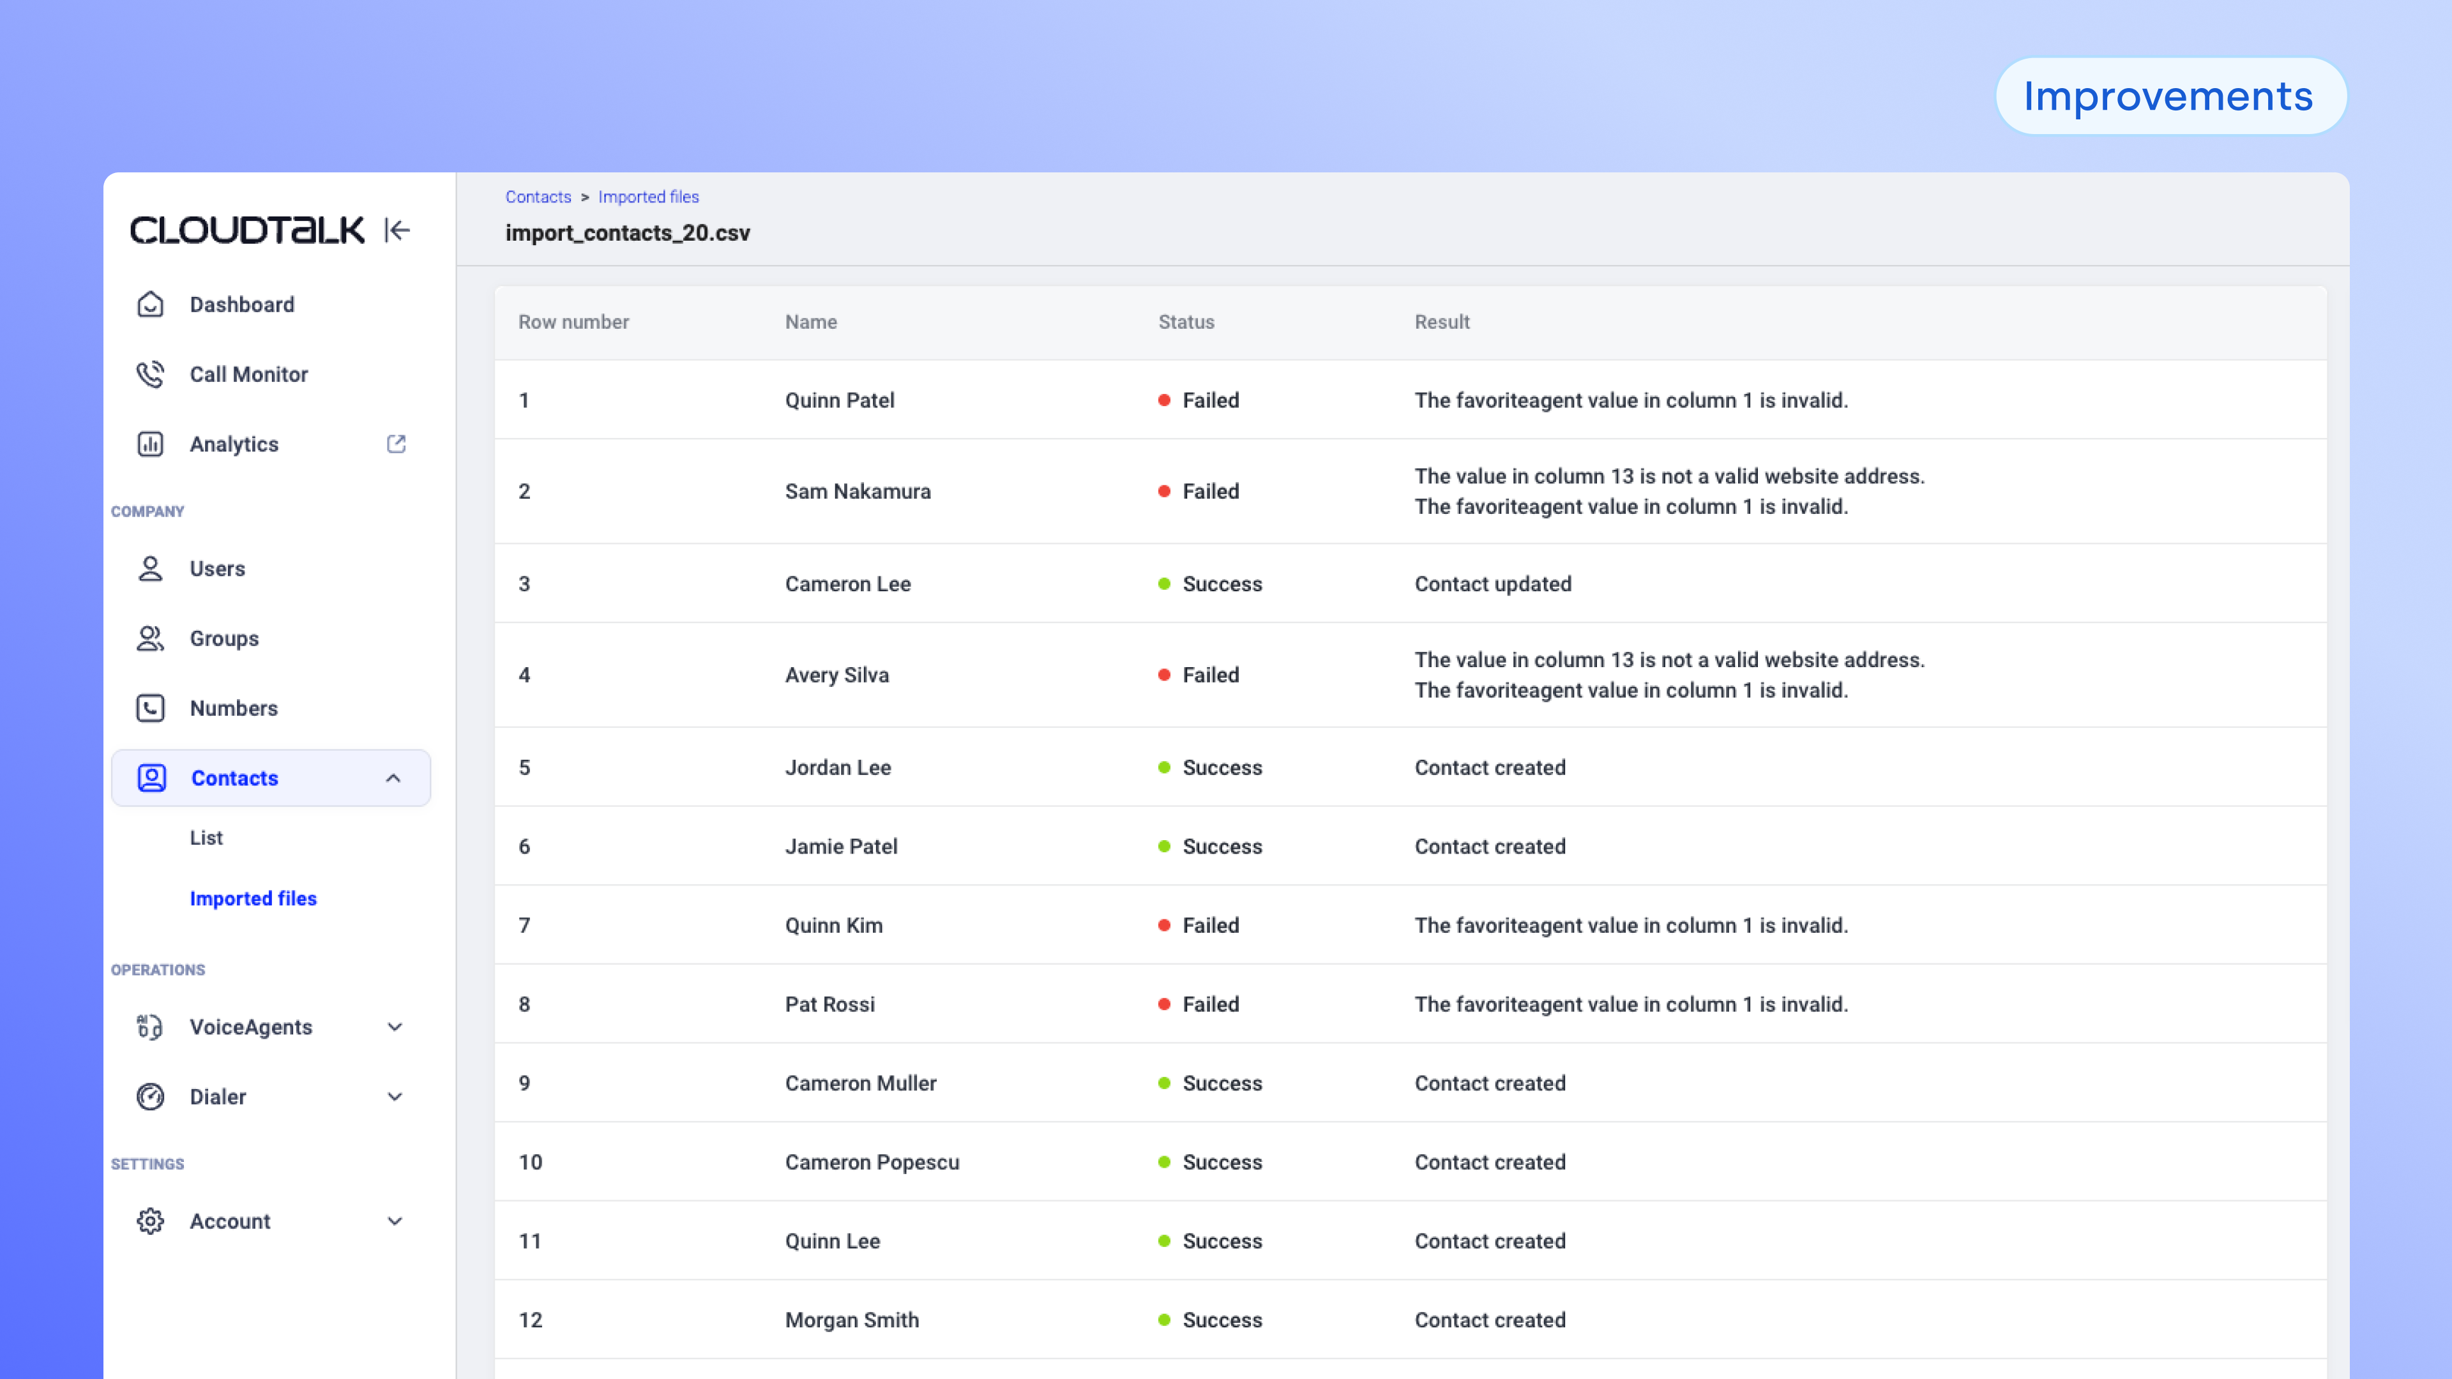Click the Improvements badge
The width and height of the screenshot is (2452, 1379).
point(2169,96)
